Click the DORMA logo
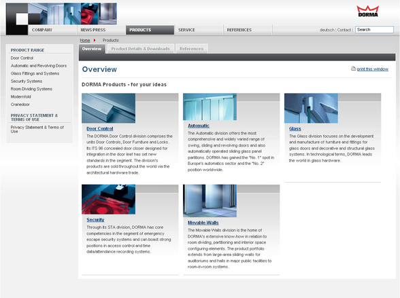The image size is (400, 298). click(367, 11)
